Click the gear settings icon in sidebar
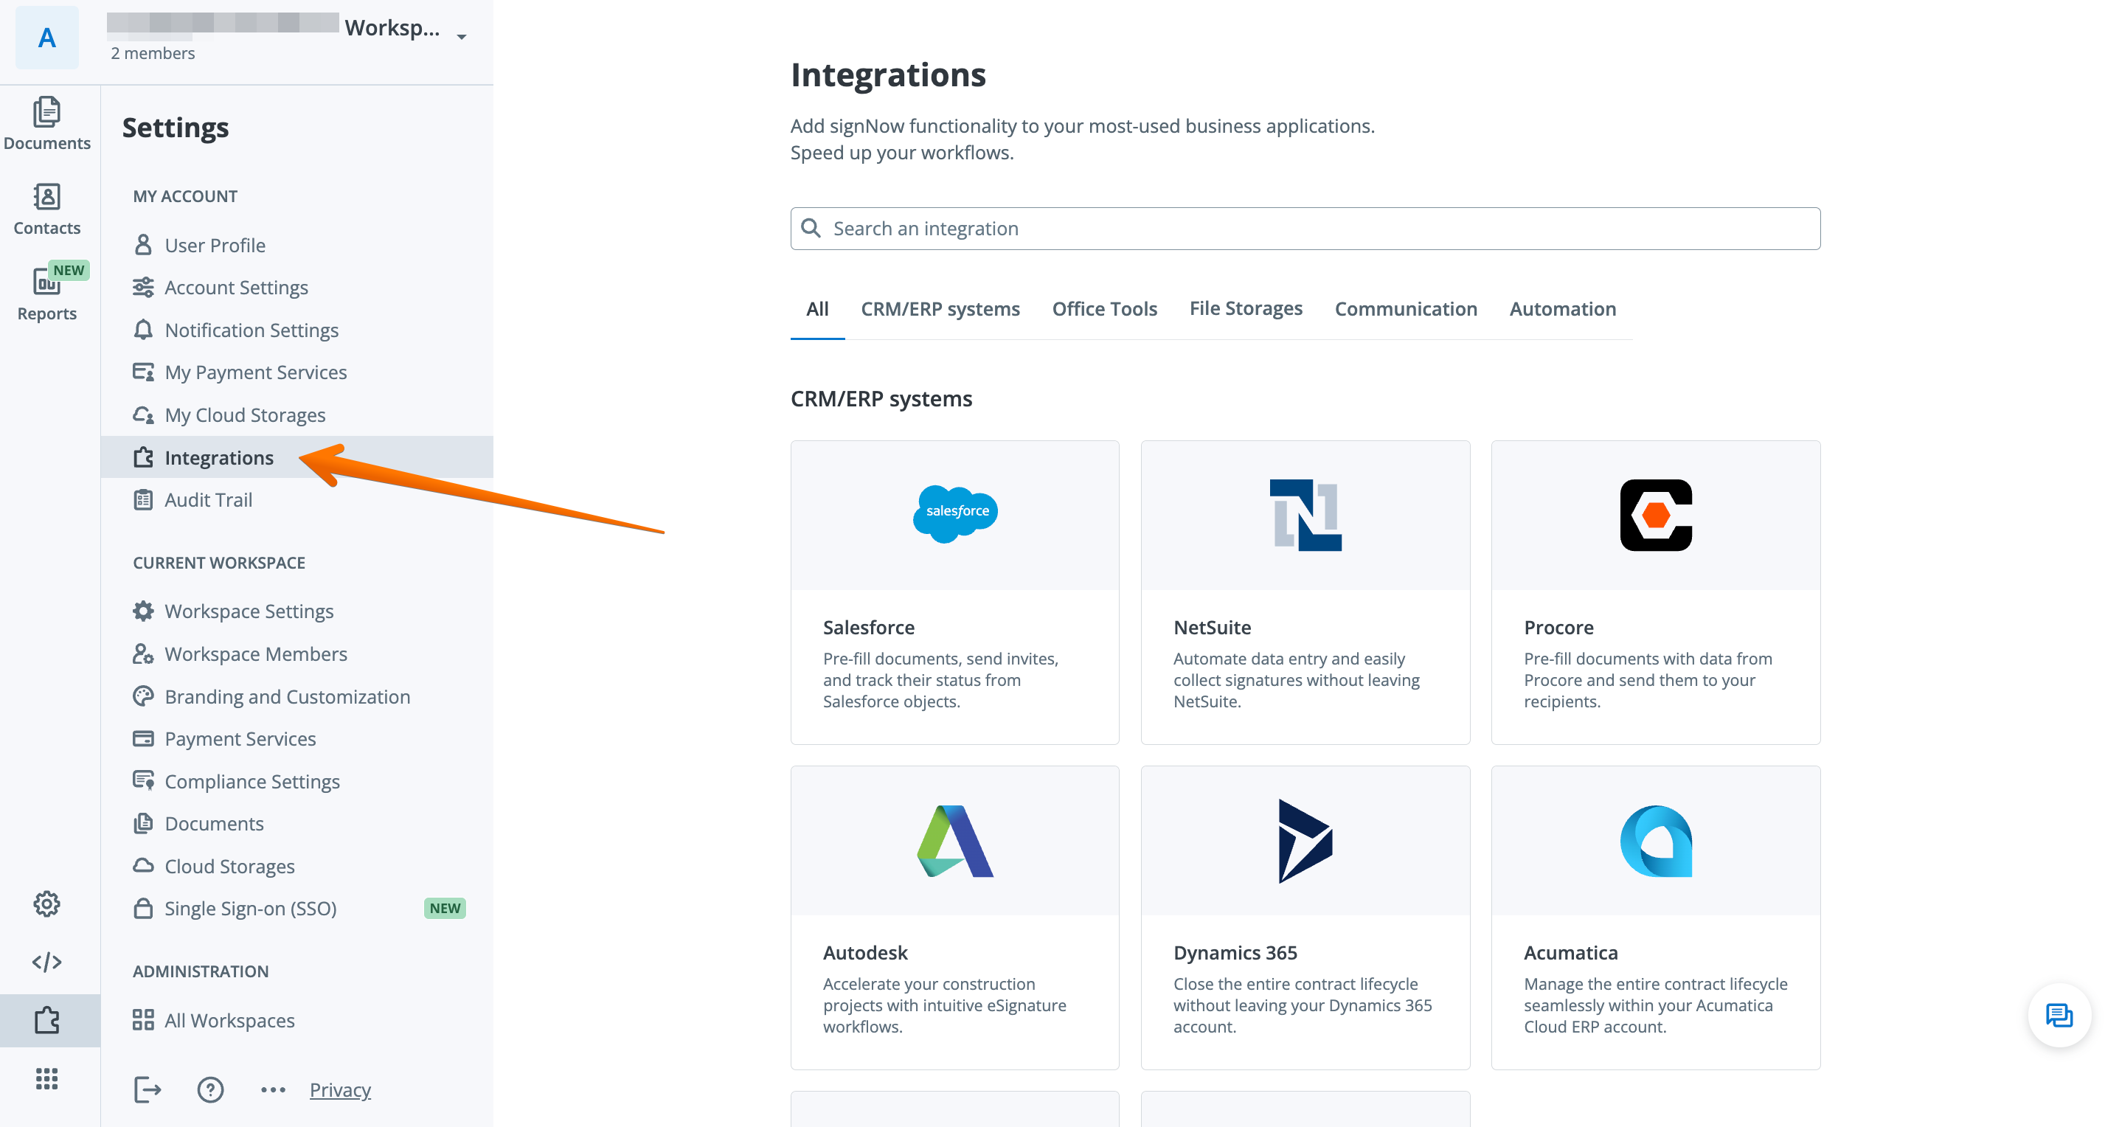 coord(46,903)
